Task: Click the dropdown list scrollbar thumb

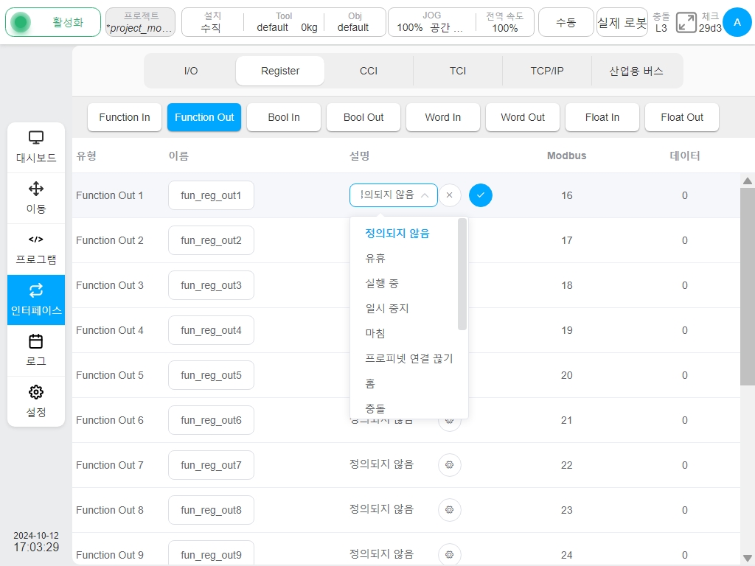Action: pyautogui.click(x=462, y=274)
